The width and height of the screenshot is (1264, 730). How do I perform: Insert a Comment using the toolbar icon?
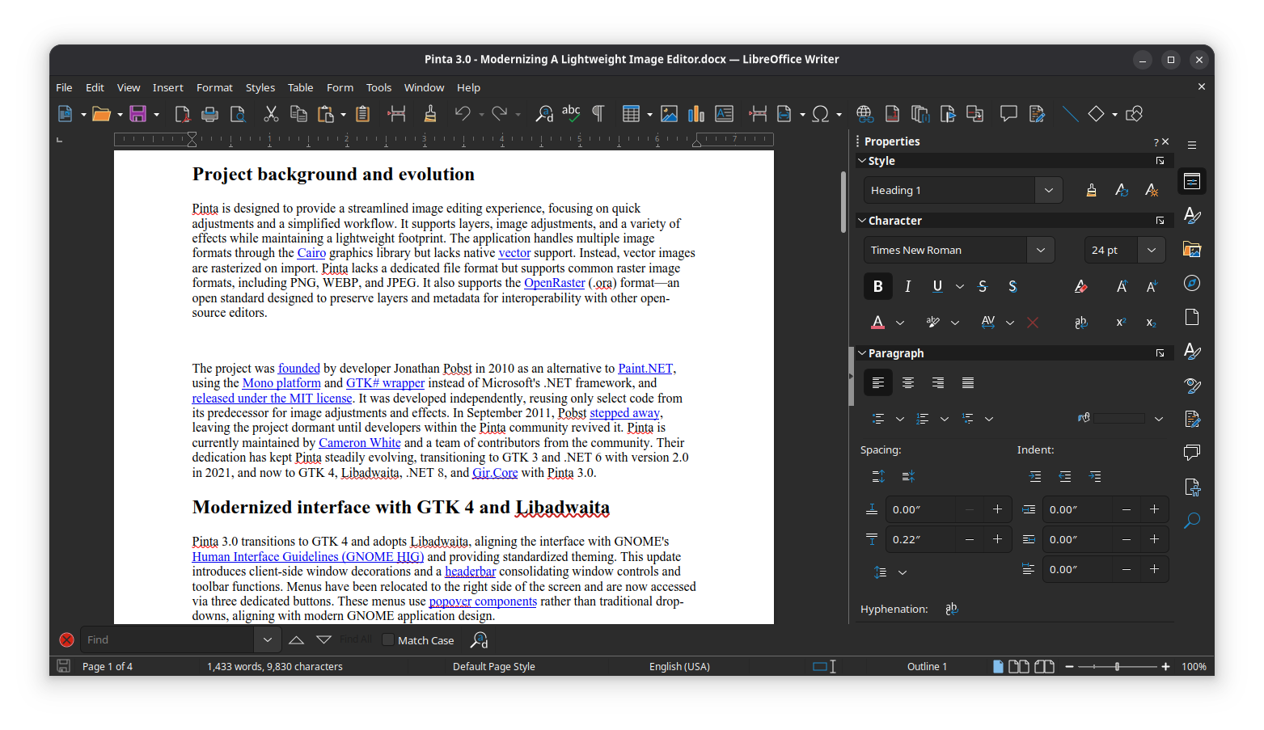click(1008, 113)
